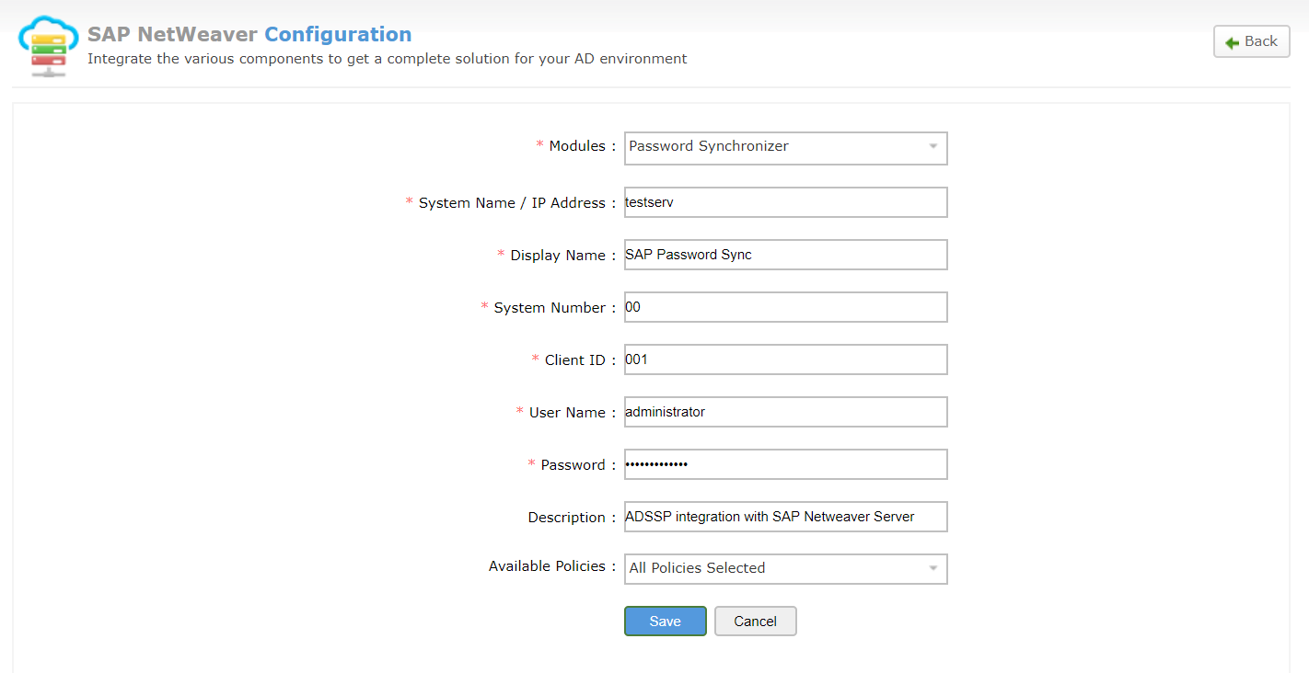The width and height of the screenshot is (1309, 673).
Task: Click the Cancel button
Action: [x=755, y=621]
